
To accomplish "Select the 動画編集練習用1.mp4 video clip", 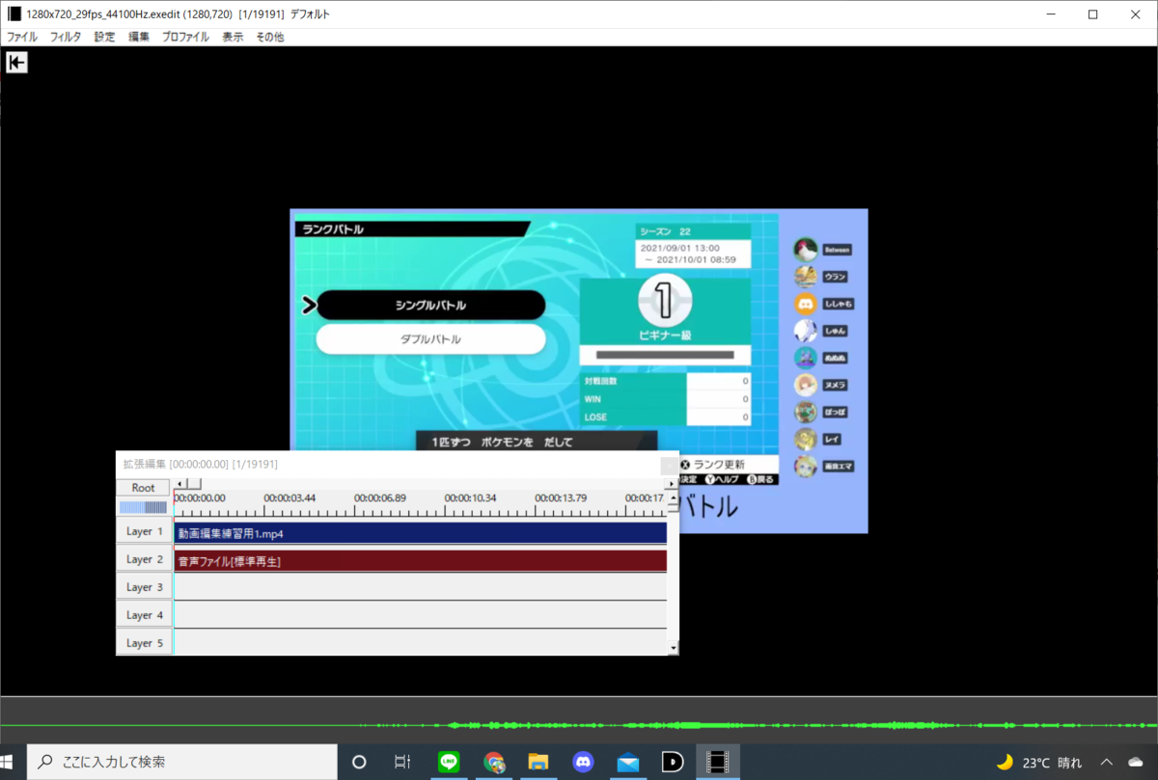I will click(420, 533).
